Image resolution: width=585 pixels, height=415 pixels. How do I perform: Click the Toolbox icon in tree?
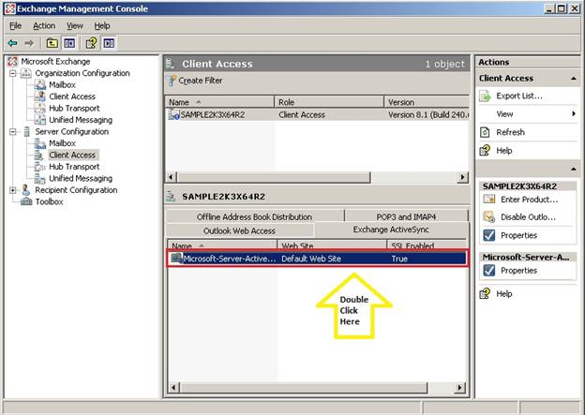point(26,201)
